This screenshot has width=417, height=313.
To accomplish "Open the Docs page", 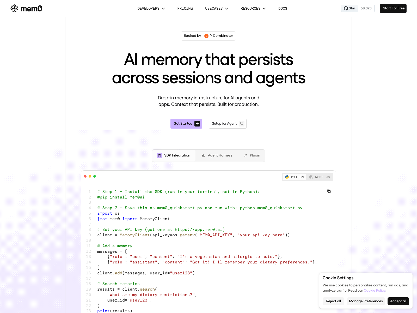I will pos(283,8).
